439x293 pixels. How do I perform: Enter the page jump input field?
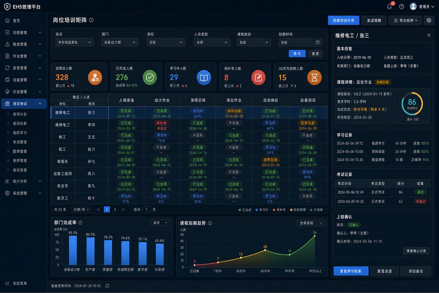(146, 209)
